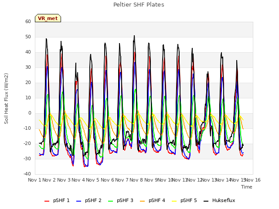Click the 30 y-axis tick label
279x209 pixels.
[28, 67]
